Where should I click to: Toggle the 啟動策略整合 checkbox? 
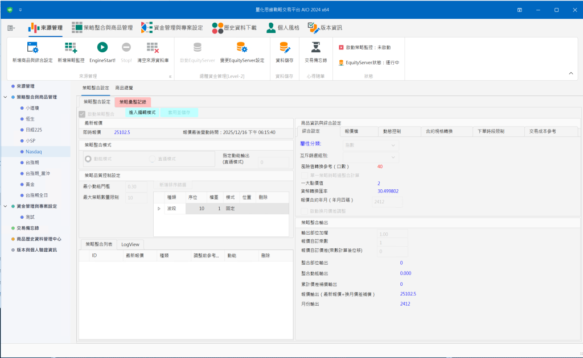[x=83, y=114]
